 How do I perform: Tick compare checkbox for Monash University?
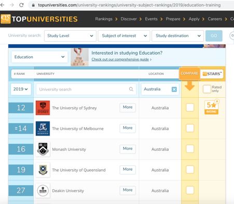pyautogui.click(x=190, y=149)
